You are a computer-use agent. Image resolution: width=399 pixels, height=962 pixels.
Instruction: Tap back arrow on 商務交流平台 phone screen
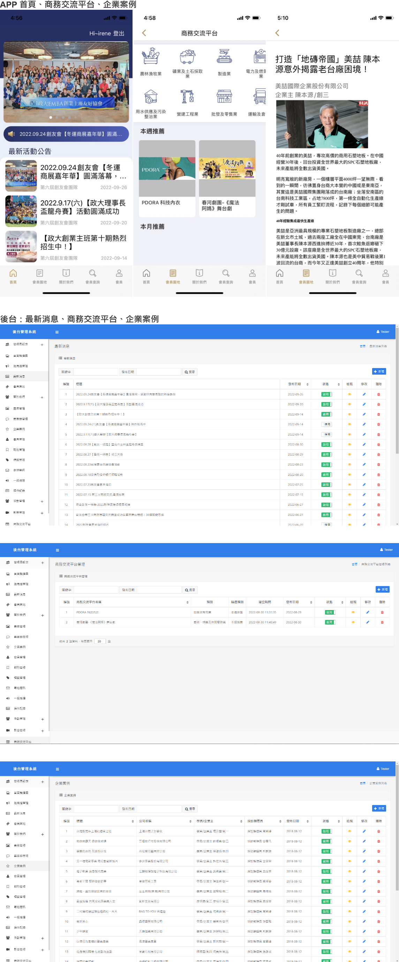pos(144,33)
